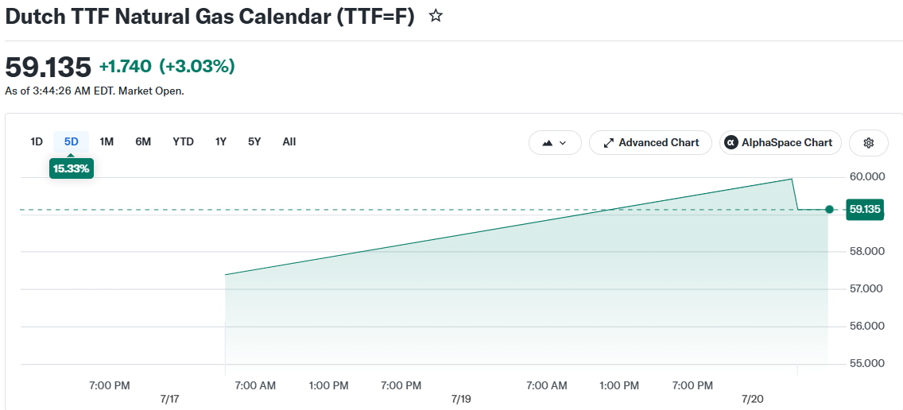Viewport: 903px width, 410px height.
Task: Select the 1D time range
Action: tap(37, 141)
